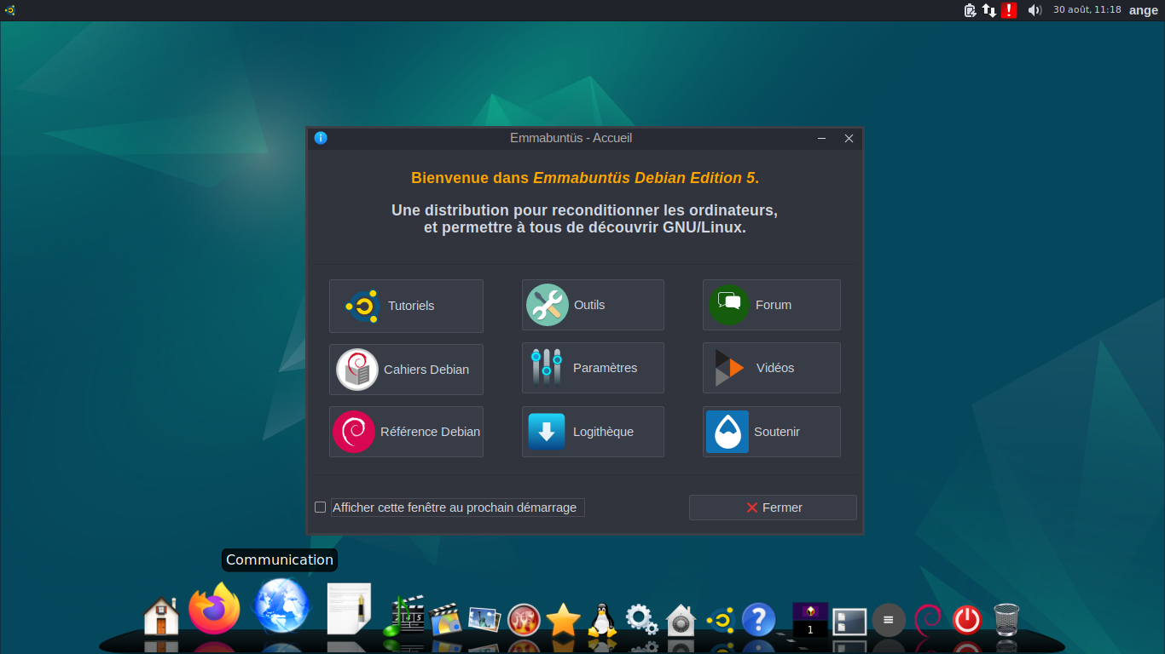Open the photos icon in the dock

484,620
